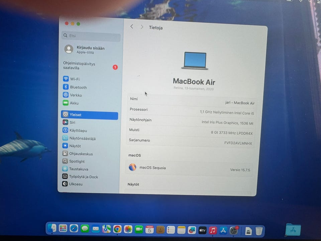
Task: Click Prosessori row value Intel Core i5
Action: click(x=227, y=113)
